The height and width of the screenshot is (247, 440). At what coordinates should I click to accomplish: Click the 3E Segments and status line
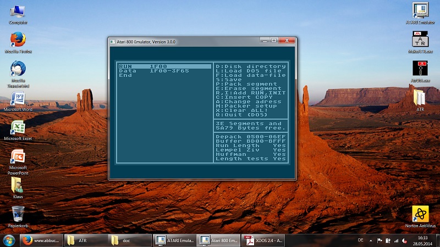(249, 123)
